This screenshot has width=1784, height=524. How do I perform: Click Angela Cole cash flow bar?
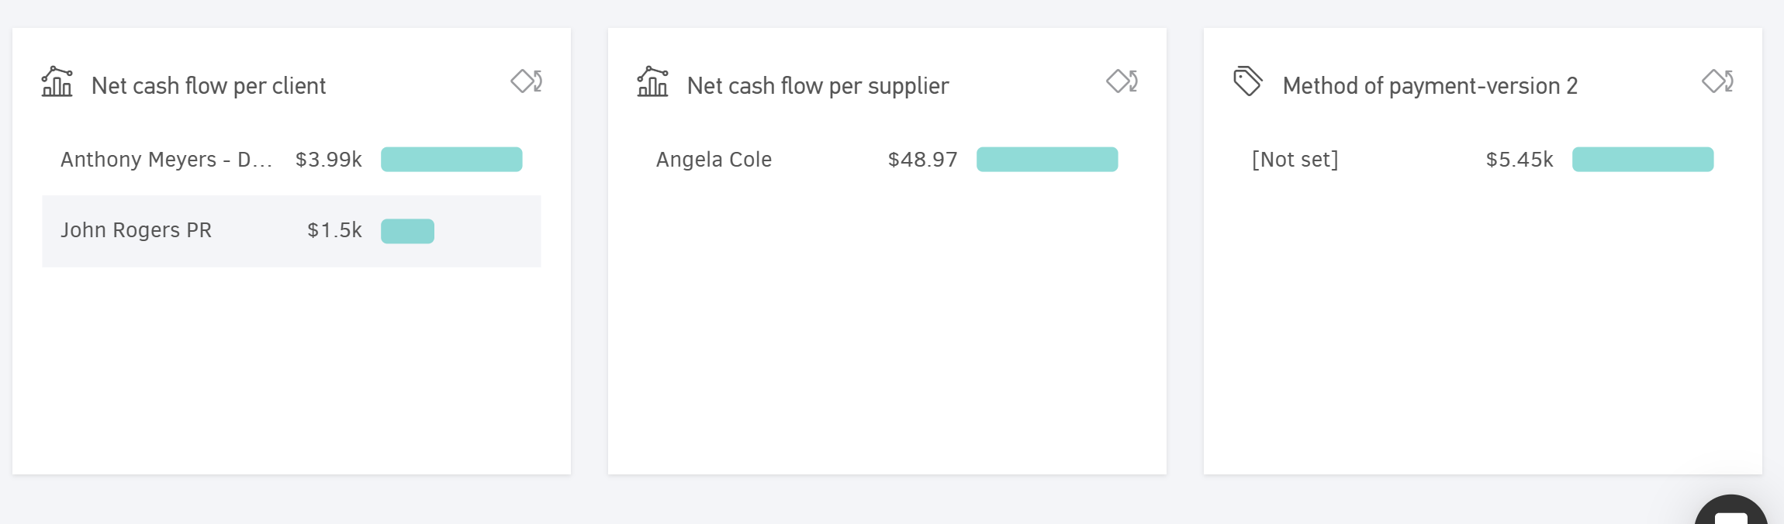point(1047,160)
